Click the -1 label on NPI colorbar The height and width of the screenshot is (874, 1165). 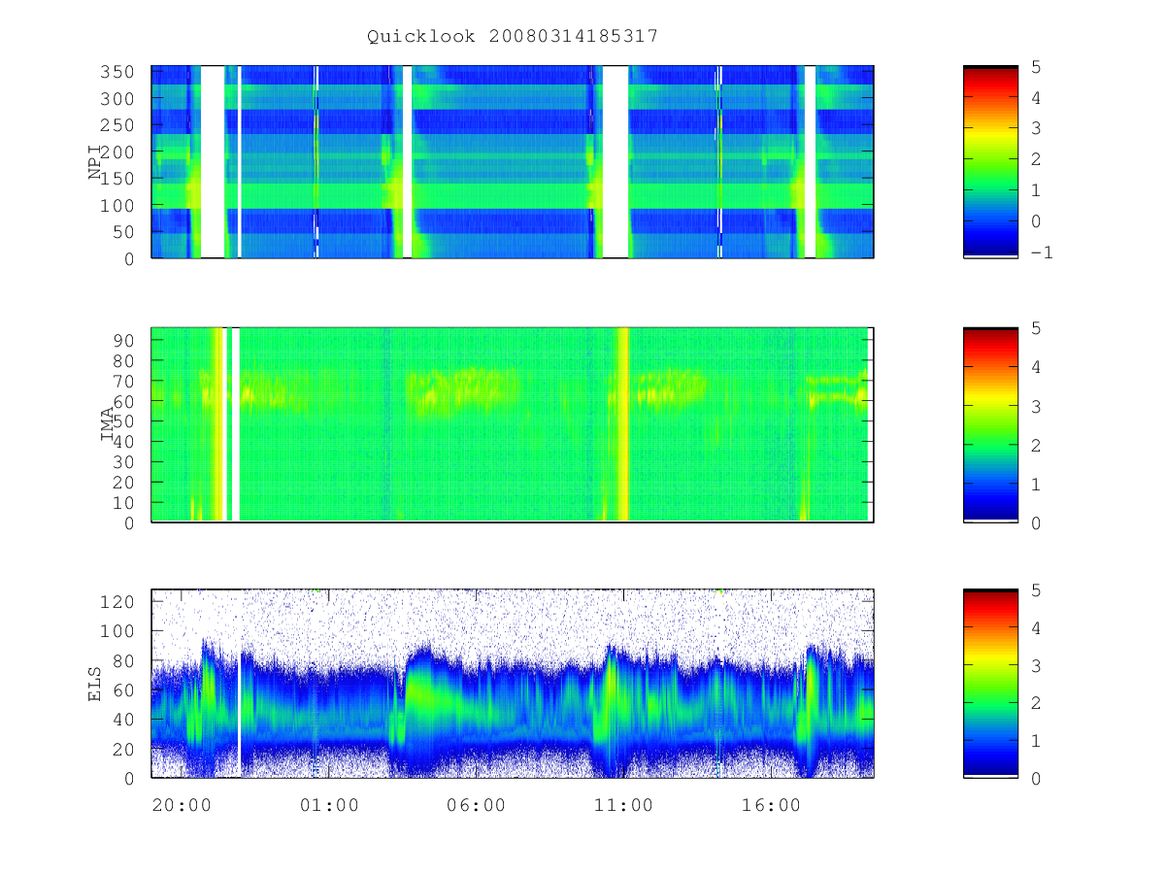(x=1041, y=252)
